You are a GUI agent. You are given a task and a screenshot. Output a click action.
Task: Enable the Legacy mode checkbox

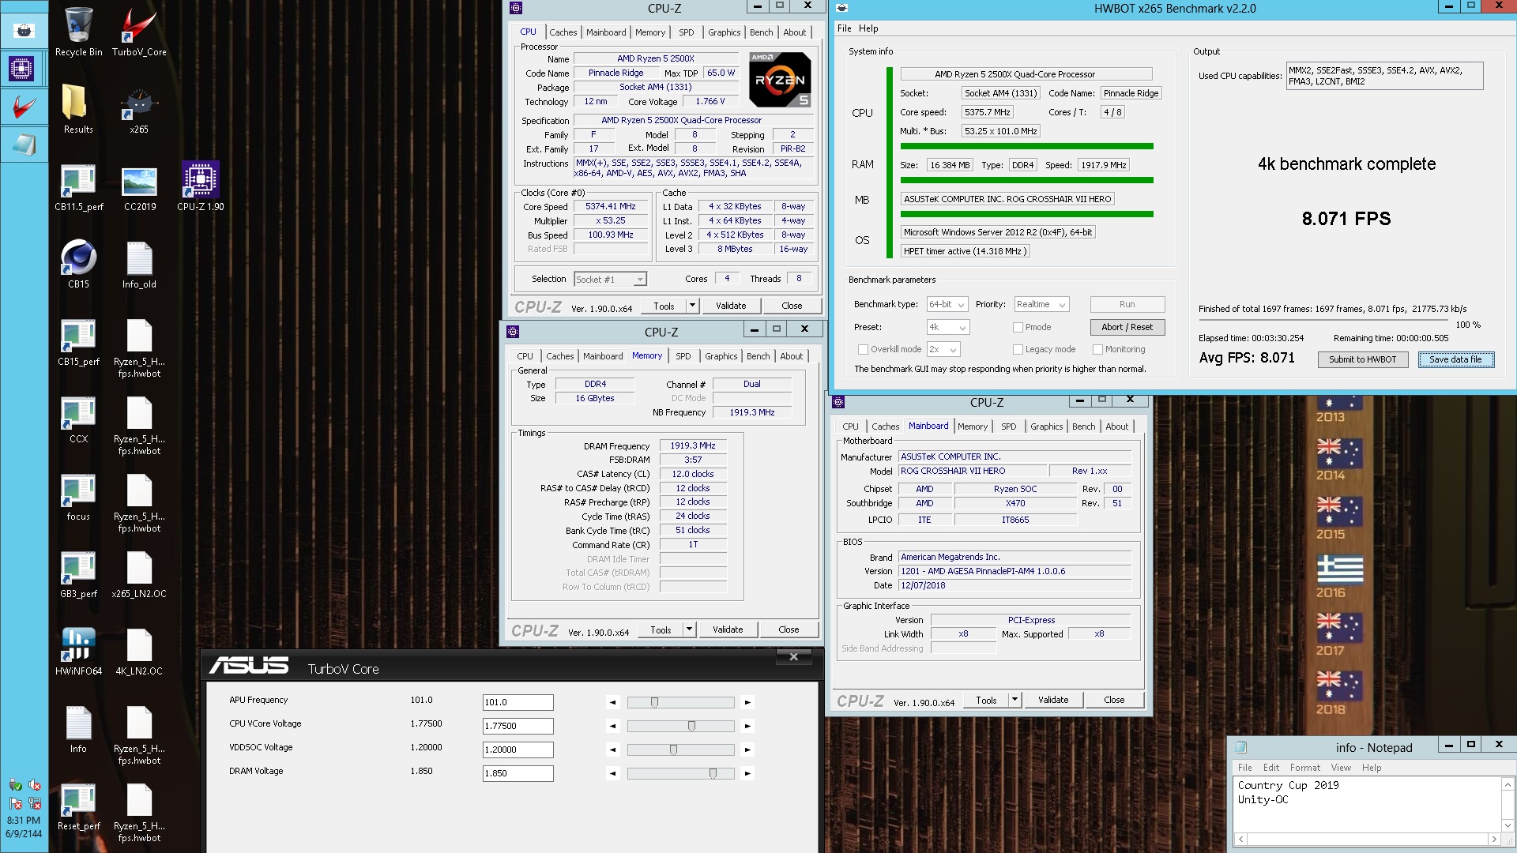tap(1018, 349)
